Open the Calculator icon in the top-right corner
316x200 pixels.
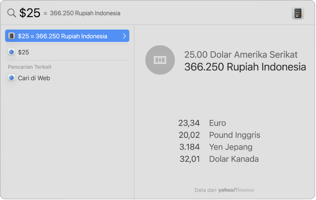298,12
